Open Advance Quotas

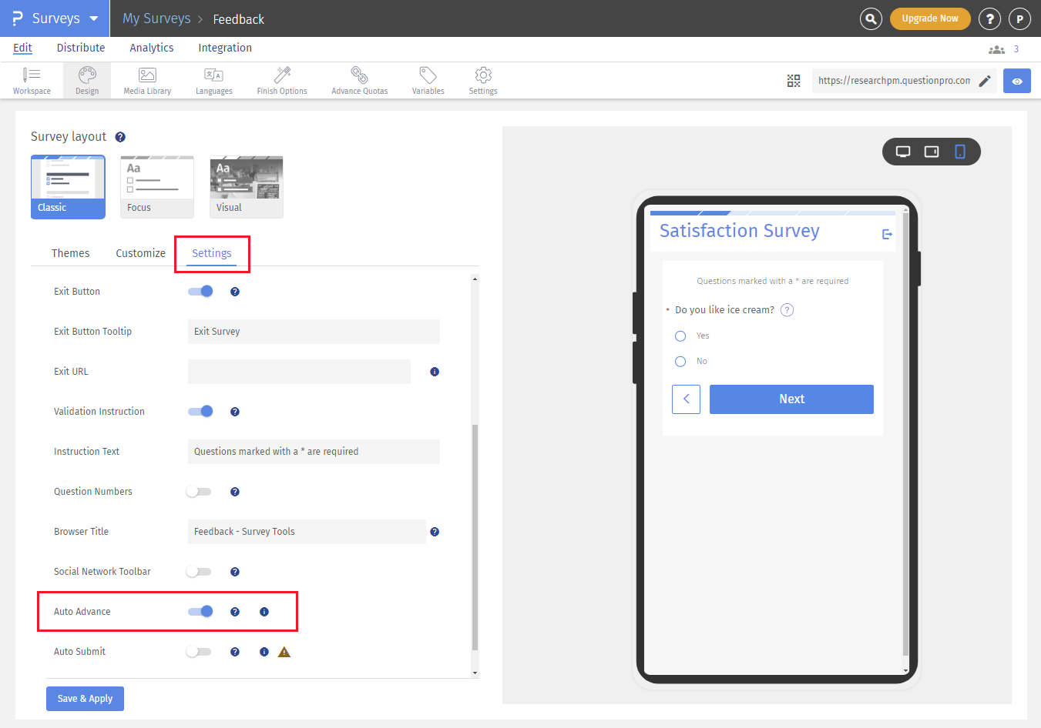point(359,80)
